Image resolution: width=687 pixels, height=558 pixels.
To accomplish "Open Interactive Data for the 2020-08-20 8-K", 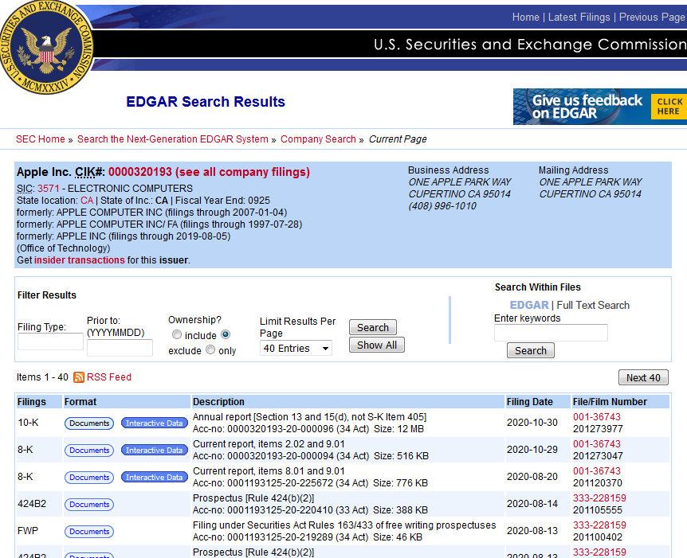I will pos(155,478).
